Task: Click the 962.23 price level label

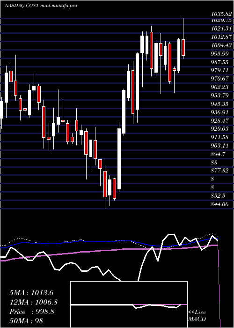Action: pos(221,87)
